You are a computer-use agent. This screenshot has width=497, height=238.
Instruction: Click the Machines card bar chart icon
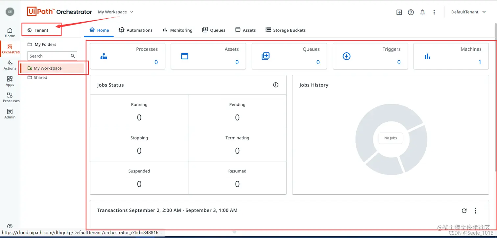pyautogui.click(x=427, y=56)
